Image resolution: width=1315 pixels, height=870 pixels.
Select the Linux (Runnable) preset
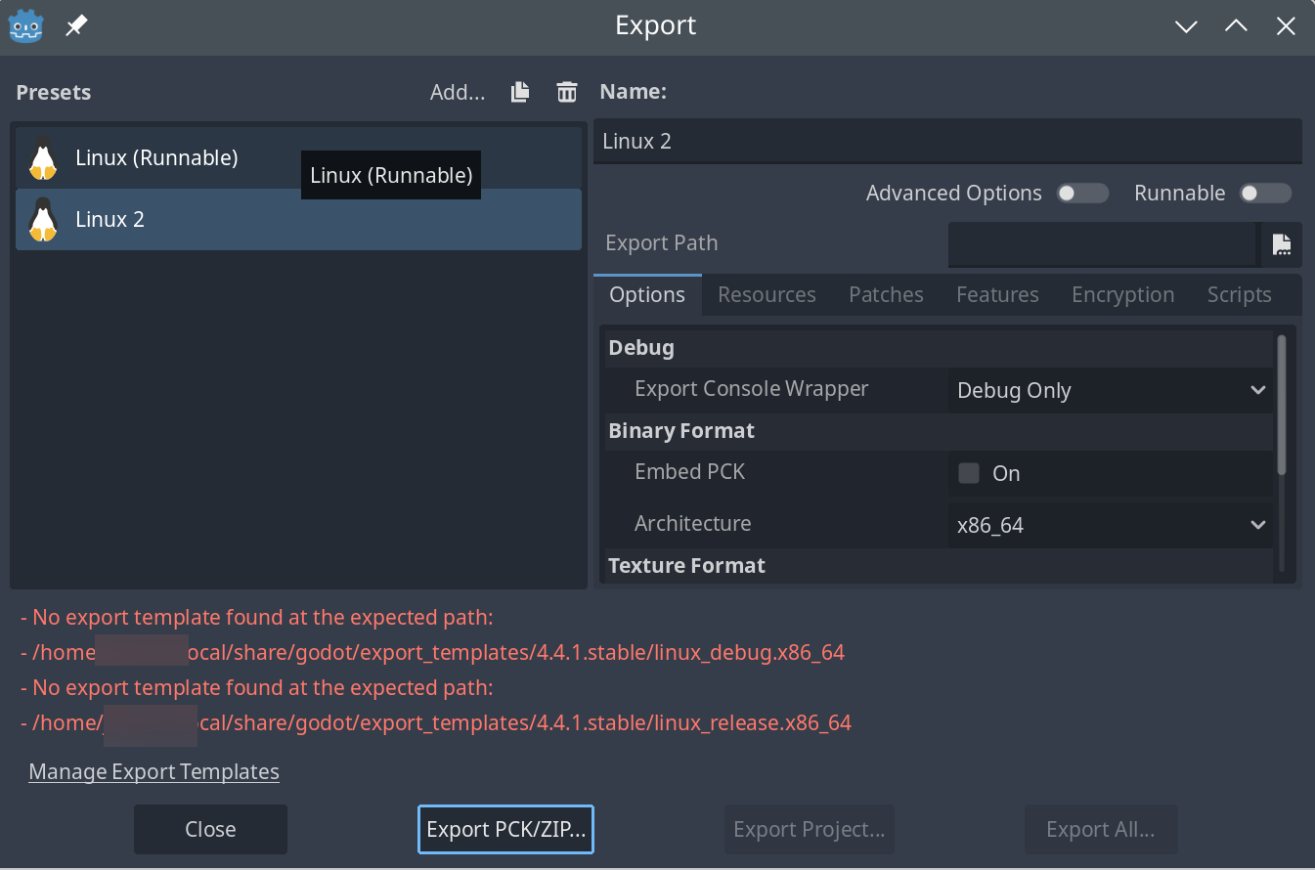(x=298, y=158)
